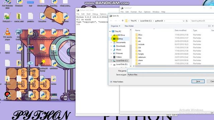Select A360 Drive in navigation pane
This screenshot has height=120, width=214.
coord(120,35)
